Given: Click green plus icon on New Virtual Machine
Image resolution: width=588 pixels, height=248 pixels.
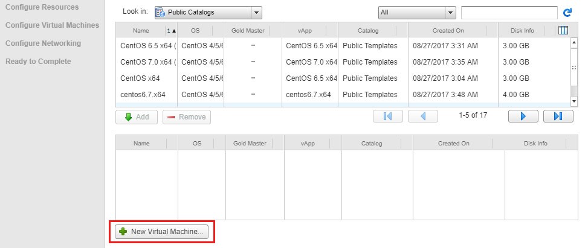Looking at the screenshot, I should pyautogui.click(x=123, y=232).
